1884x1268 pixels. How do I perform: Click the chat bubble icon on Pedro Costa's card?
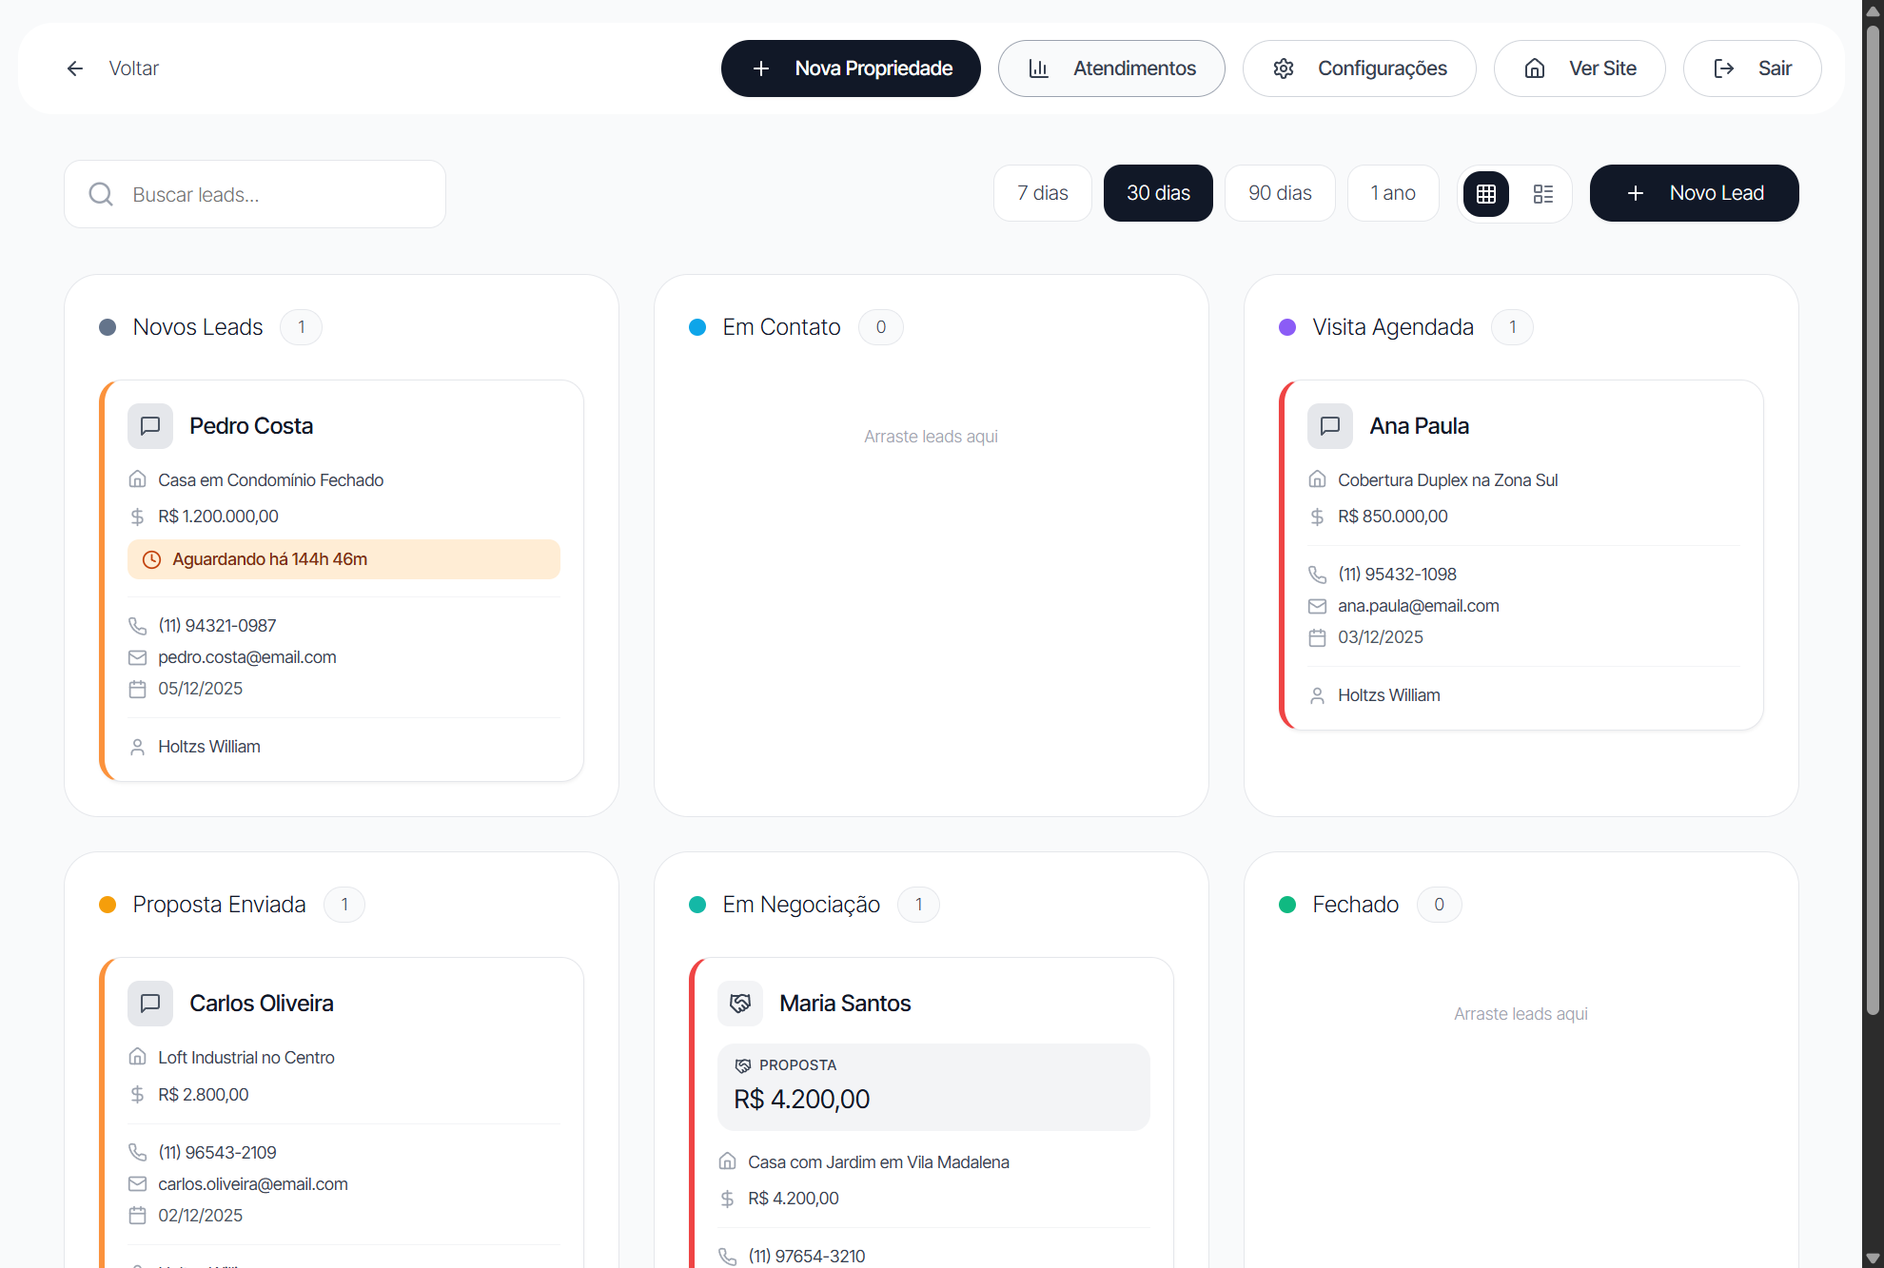coord(150,426)
